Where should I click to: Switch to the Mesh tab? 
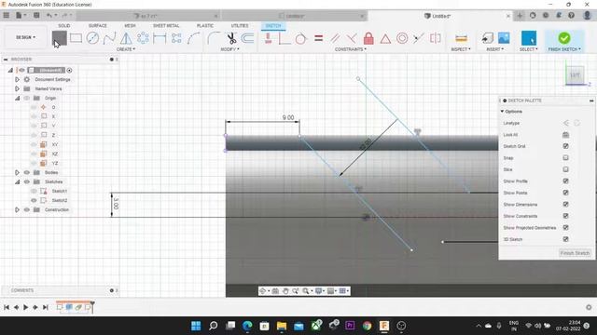point(130,25)
